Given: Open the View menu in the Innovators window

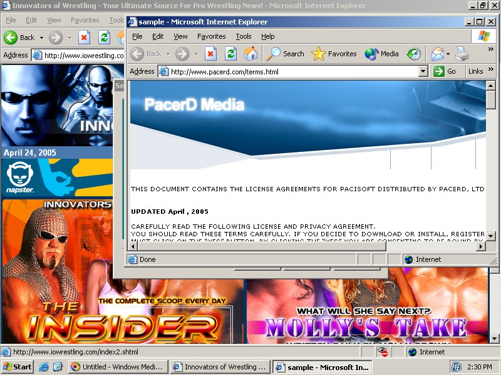Looking at the screenshot, I should coord(54,20).
